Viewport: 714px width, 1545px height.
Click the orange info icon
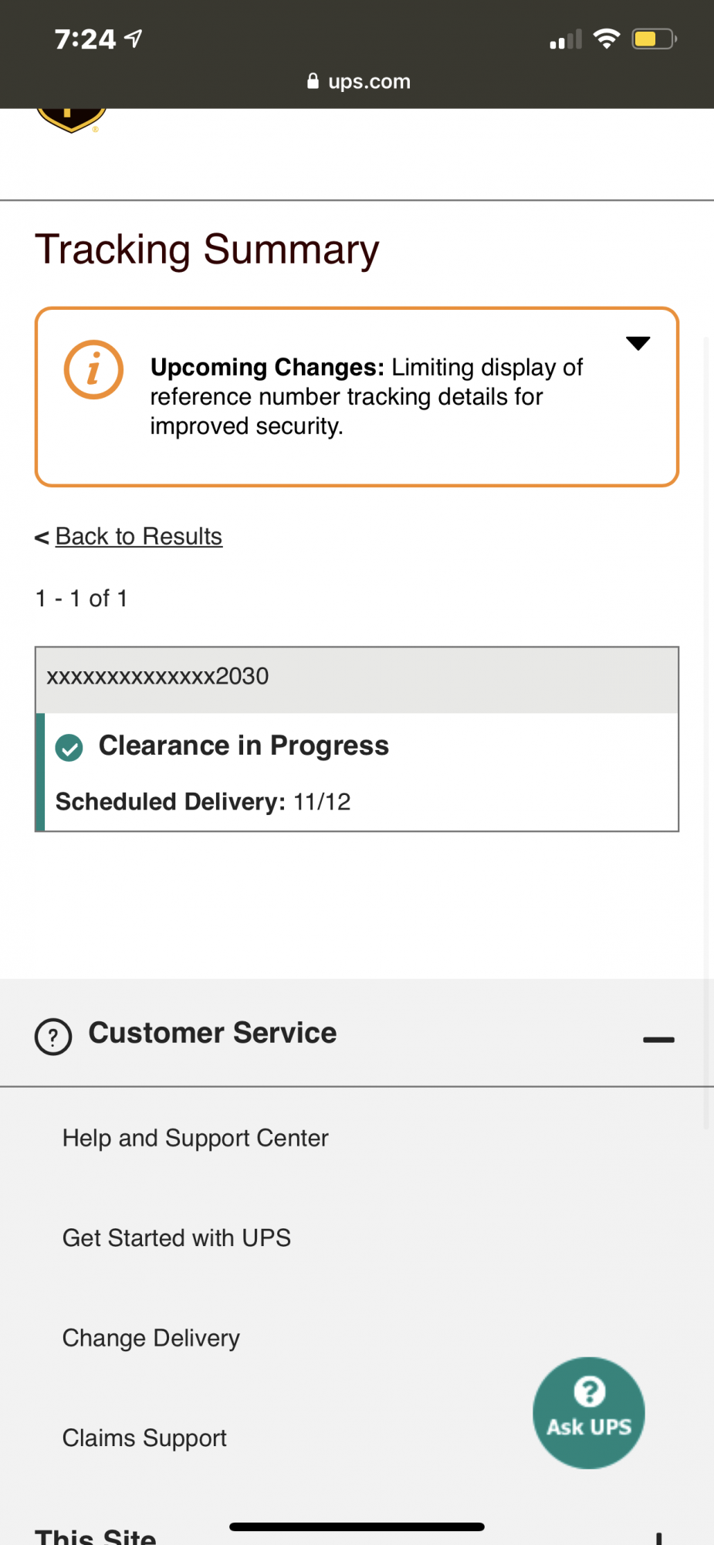[x=93, y=369]
